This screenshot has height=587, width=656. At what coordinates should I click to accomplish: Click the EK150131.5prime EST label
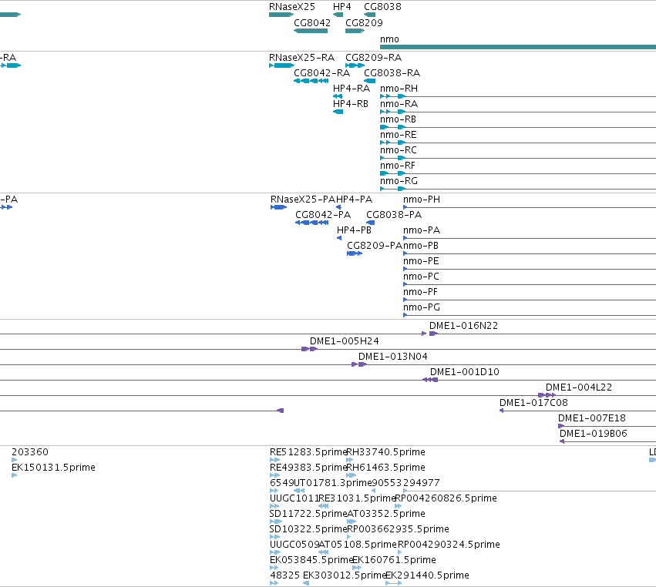[53, 468]
